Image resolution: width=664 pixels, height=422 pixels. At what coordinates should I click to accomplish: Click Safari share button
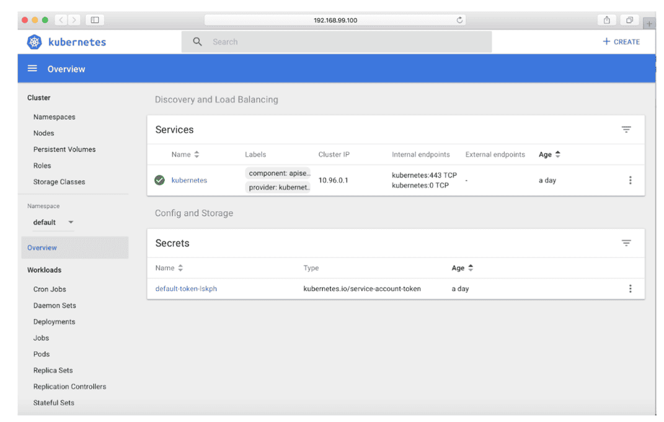(x=607, y=20)
